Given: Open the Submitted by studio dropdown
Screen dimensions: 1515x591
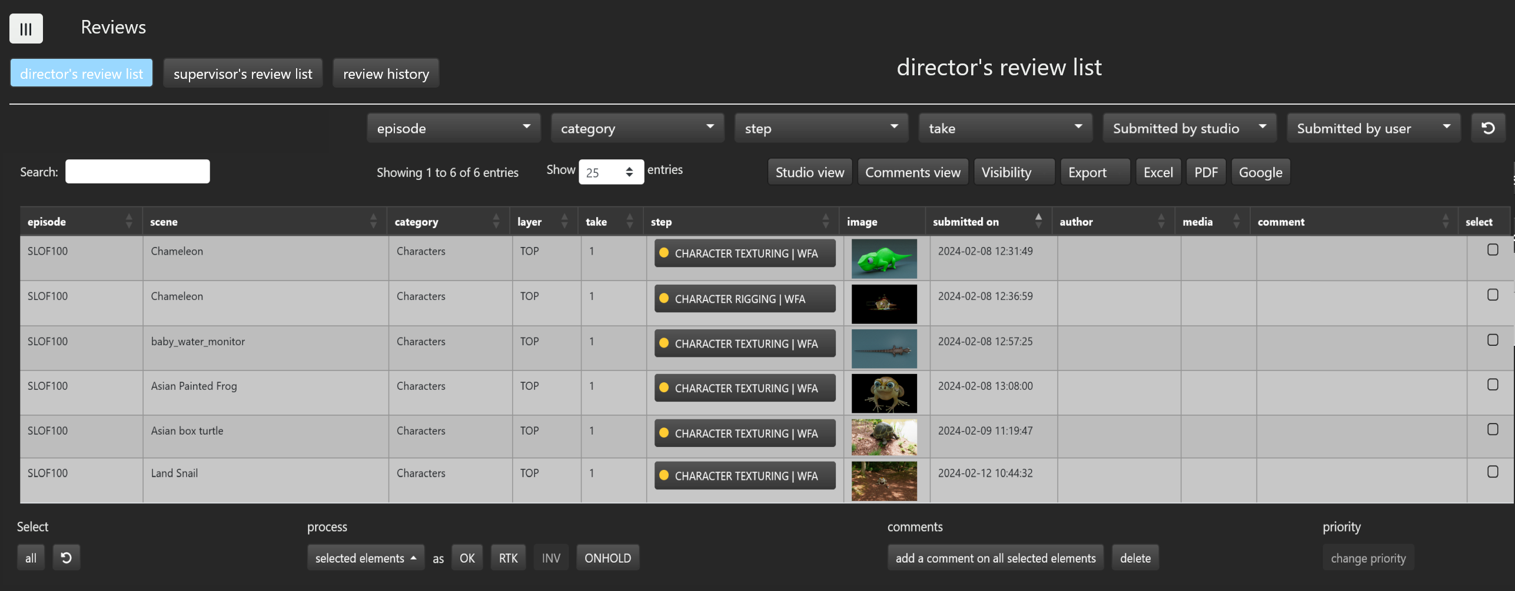Looking at the screenshot, I should point(1188,128).
